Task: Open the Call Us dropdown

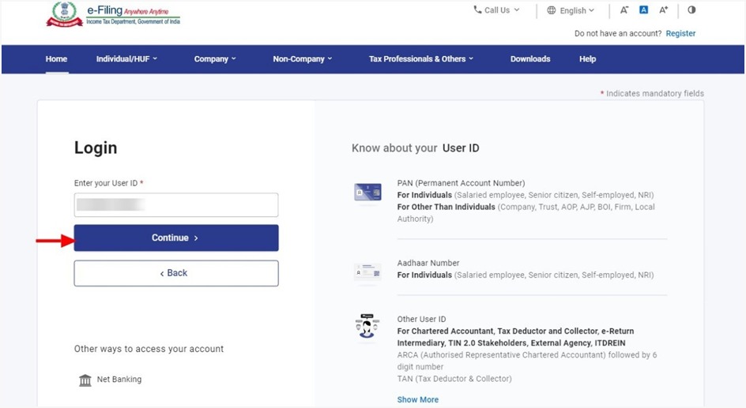Action: (496, 10)
